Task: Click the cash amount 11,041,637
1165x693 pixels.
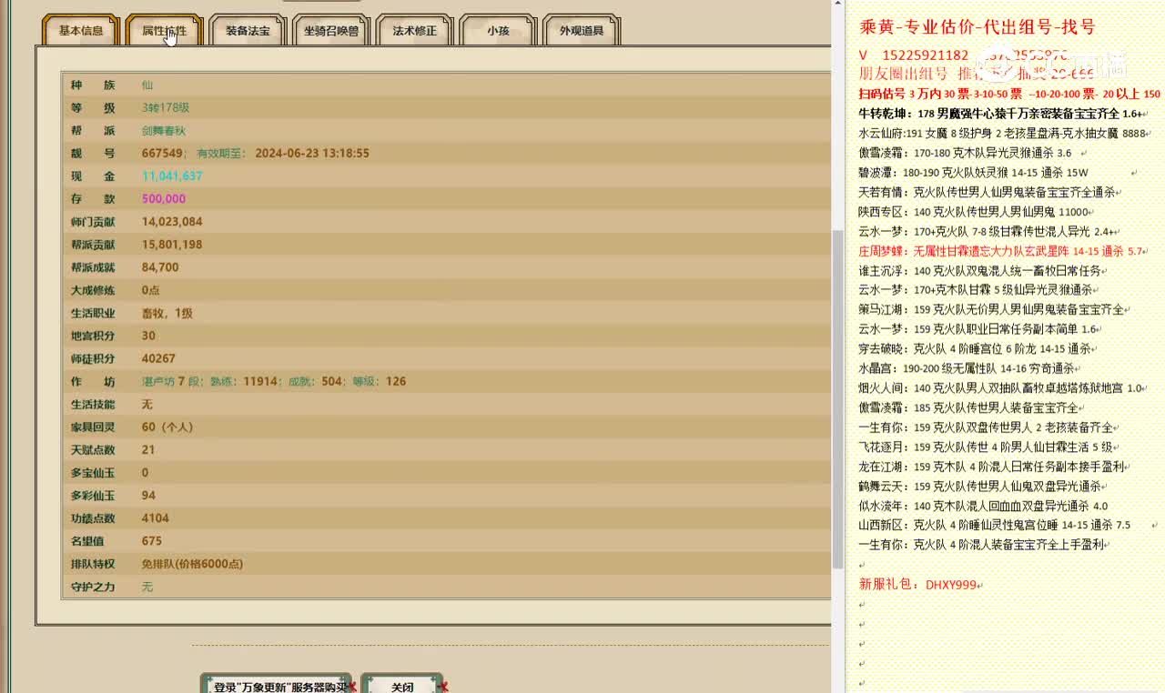Action: pos(172,176)
